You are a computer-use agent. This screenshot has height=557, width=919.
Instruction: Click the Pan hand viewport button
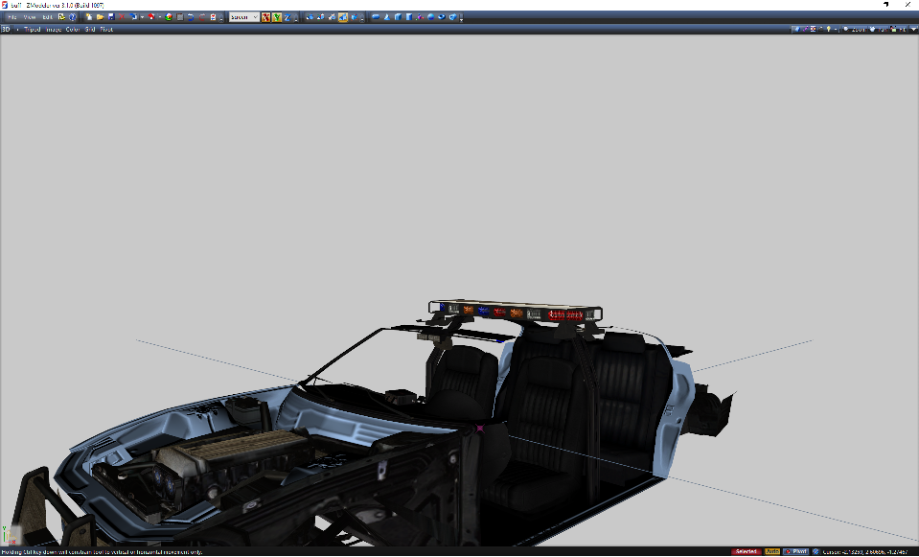pyautogui.click(x=879, y=30)
